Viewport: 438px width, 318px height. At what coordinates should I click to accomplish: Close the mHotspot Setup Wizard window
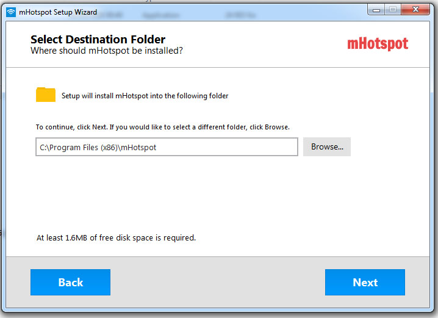coord(415,10)
